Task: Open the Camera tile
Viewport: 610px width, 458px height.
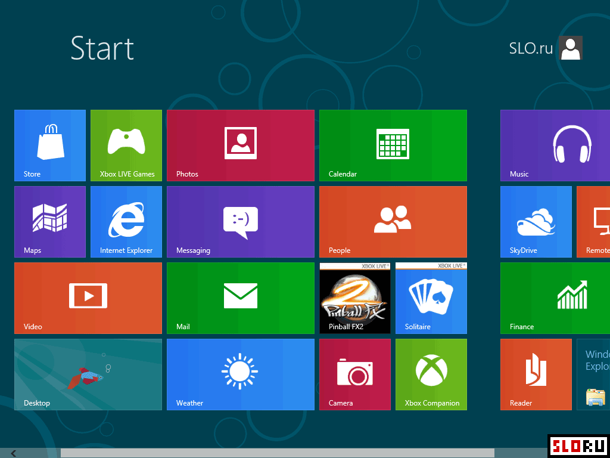Action: coord(355,375)
